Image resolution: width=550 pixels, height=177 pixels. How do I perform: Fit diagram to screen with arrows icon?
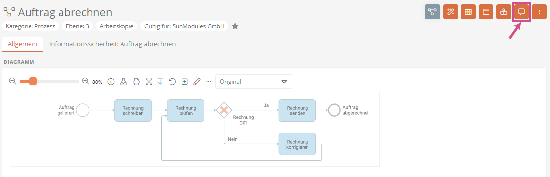[x=149, y=82]
